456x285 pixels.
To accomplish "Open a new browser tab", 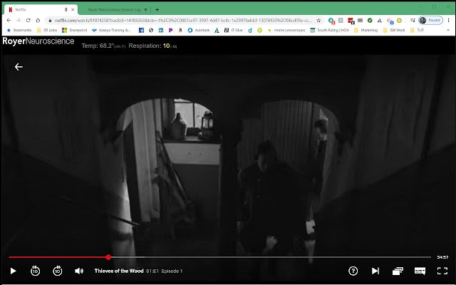I will 157,9.
